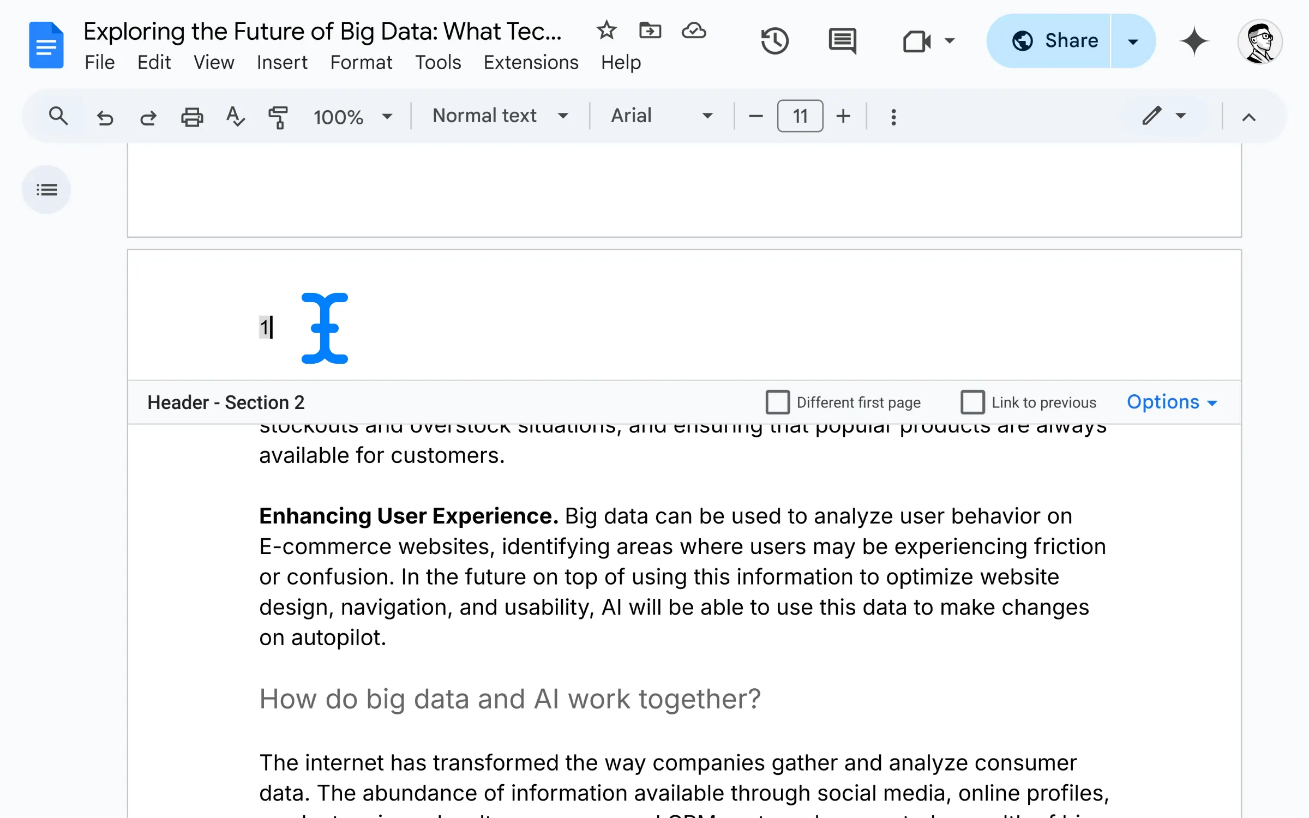Viewport: 1309px width, 818px height.
Task: Show document outline panel
Action: [46, 189]
